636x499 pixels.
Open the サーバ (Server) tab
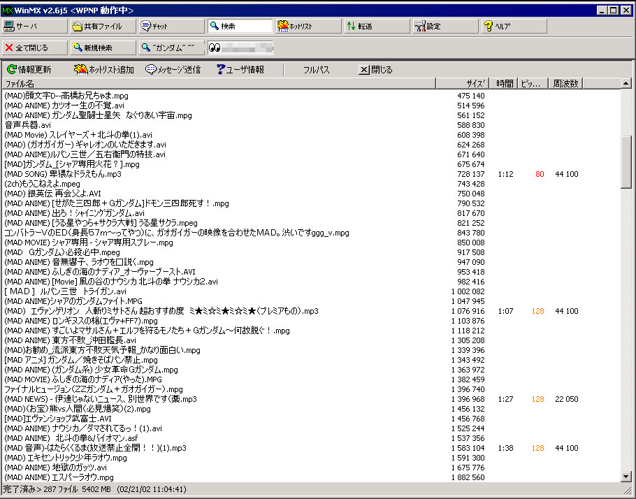[x=34, y=27]
